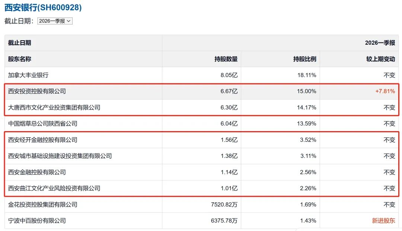The height and width of the screenshot is (231, 402).
Task: Open the 2026一季报 date dropdown
Action: pyautogui.click(x=55, y=21)
